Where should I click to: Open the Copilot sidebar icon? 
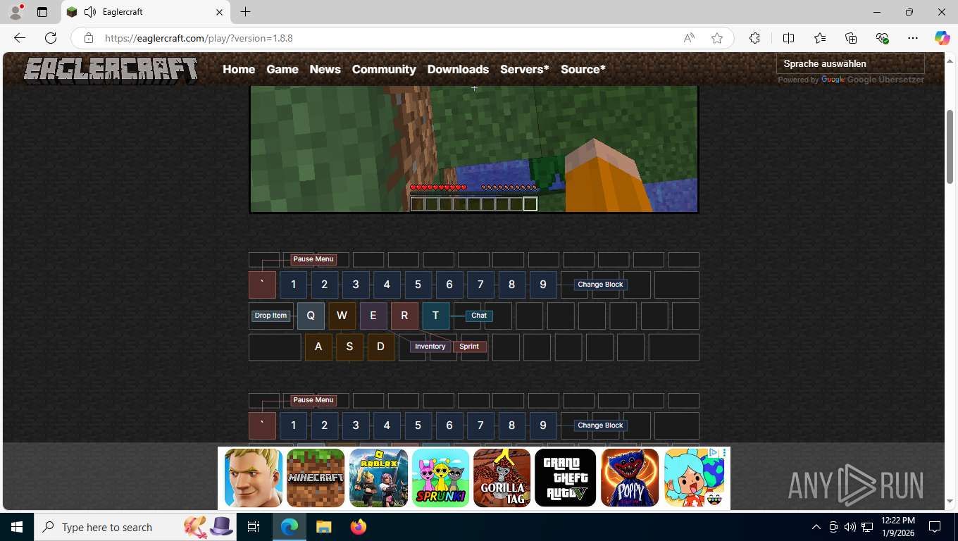tap(943, 38)
